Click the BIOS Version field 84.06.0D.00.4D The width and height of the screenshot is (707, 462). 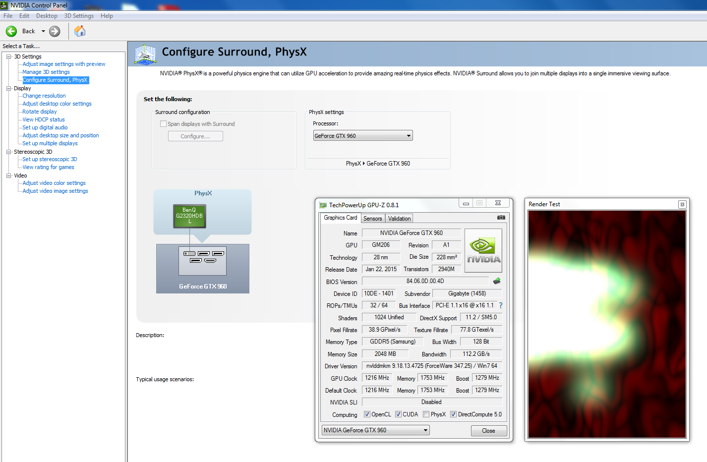(x=425, y=281)
